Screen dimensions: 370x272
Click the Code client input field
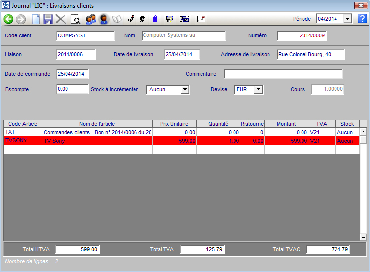86,36
